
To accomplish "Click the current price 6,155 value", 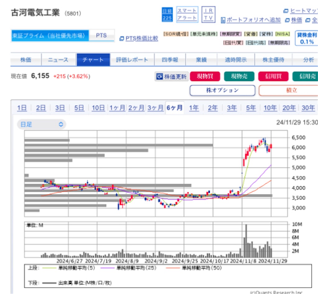I will (x=40, y=76).
